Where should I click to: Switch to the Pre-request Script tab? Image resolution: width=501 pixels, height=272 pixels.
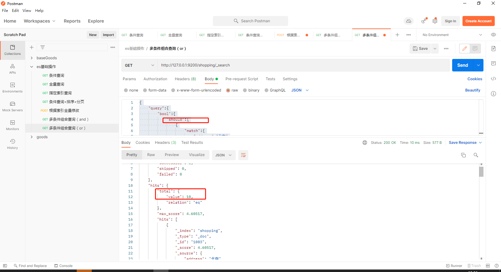[x=242, y=79]
